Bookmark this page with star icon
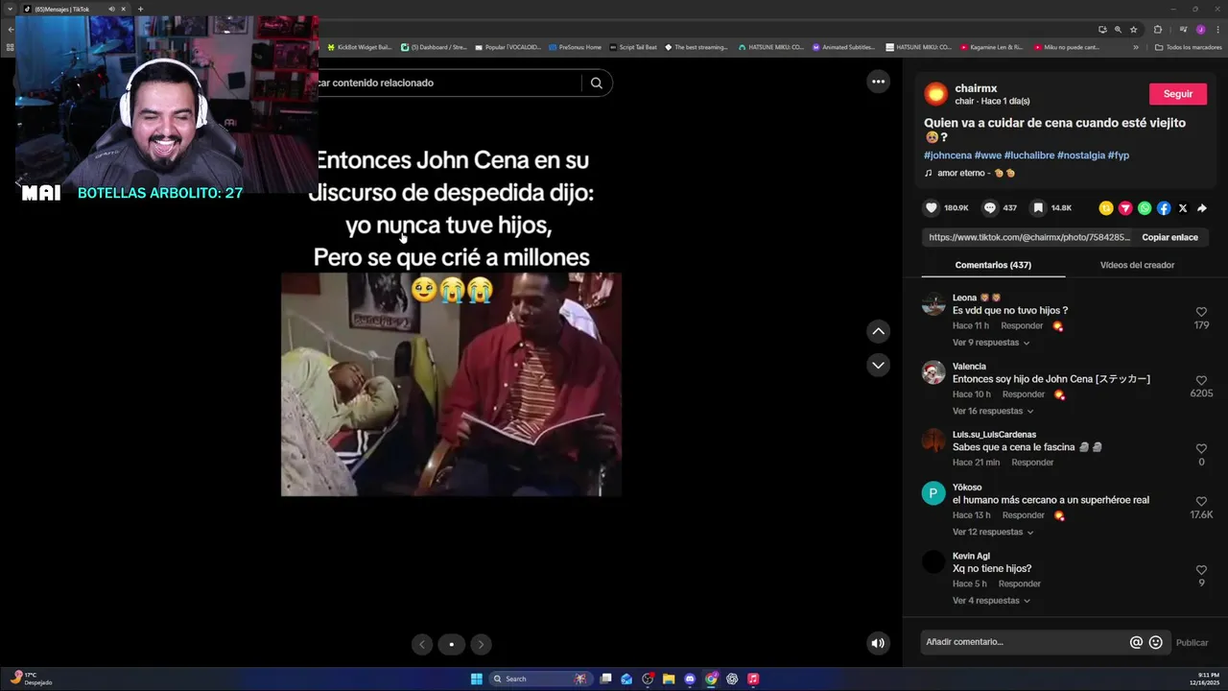The width and height of the screenshot is (1228, 691). (1133, 30)
